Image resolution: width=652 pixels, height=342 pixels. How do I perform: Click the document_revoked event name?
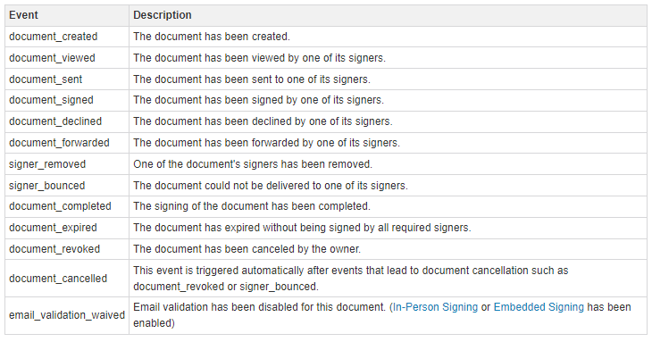[54, 249]
